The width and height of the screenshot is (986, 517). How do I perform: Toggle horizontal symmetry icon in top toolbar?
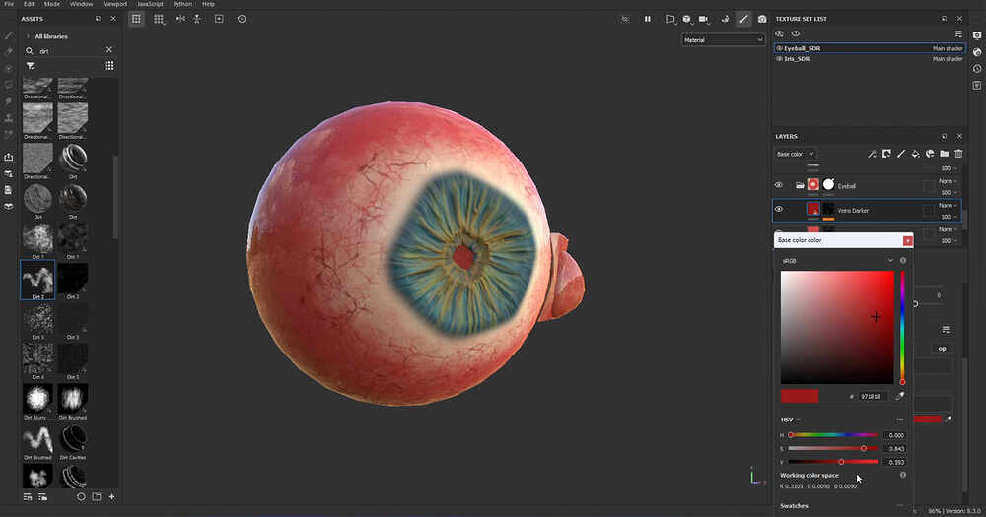180,19
